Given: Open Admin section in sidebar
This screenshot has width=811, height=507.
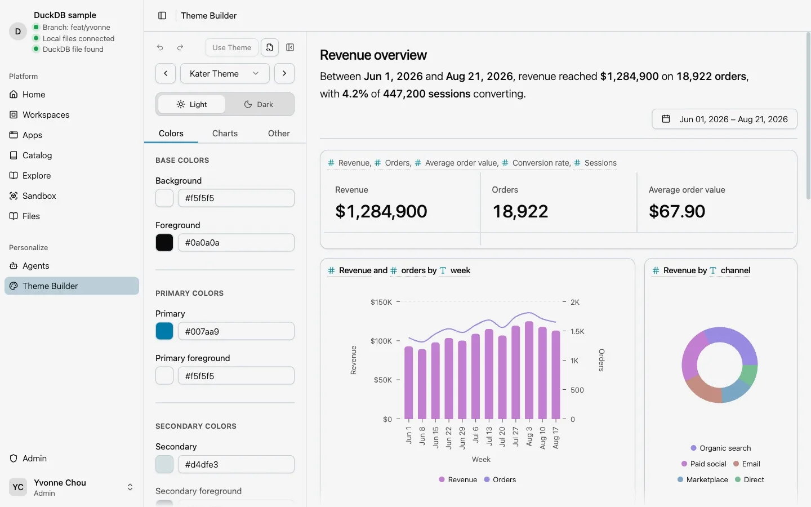Looking at the screenshot, I should point(72,459).
